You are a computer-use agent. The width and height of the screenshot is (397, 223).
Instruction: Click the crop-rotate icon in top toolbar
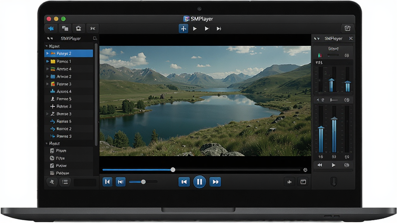point(78,29)
